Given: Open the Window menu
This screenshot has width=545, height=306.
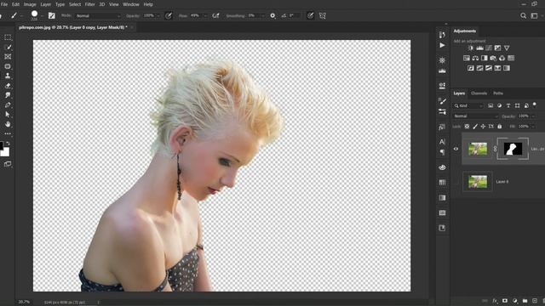Looking at the screenshot, I should [130, 4].
